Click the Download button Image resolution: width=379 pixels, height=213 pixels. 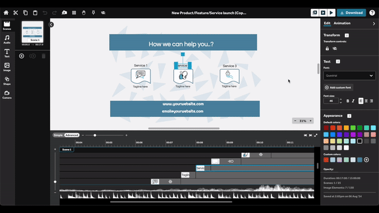[x=351, y=13]
